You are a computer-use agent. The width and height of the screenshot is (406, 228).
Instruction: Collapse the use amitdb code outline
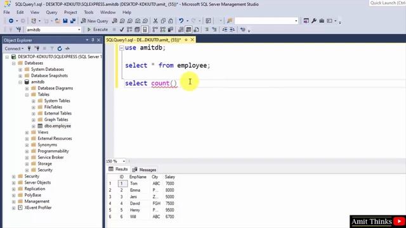click(x=121, y=48)
